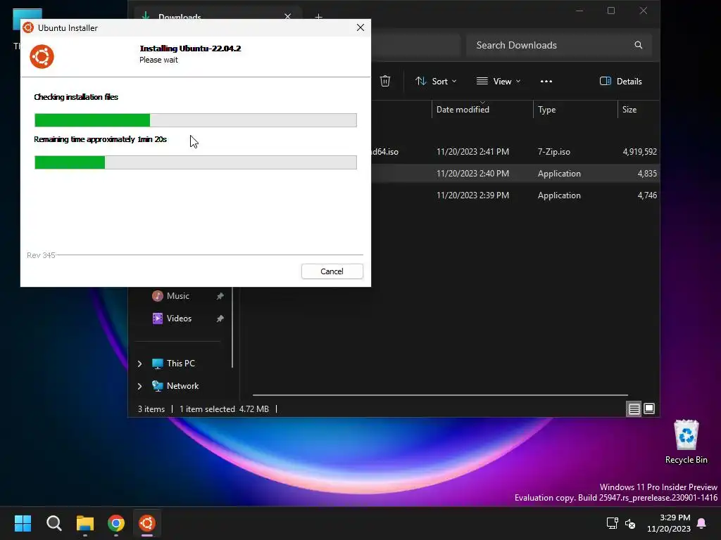This screenshot has width=721, height=540.
Task: Open the See more options menu
Action: coord(546,82)
